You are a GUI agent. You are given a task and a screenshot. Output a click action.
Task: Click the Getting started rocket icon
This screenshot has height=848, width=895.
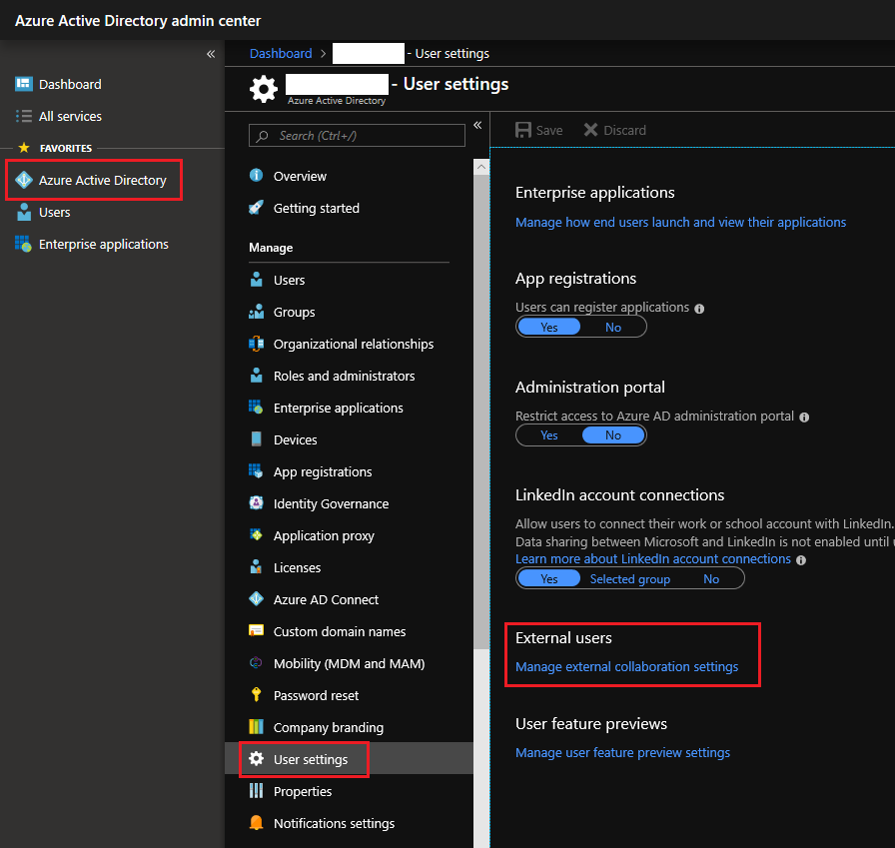257,207
